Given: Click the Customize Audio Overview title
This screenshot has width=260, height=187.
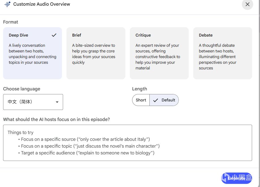Looking at the screenshot, I should click(x=42, y=4).
